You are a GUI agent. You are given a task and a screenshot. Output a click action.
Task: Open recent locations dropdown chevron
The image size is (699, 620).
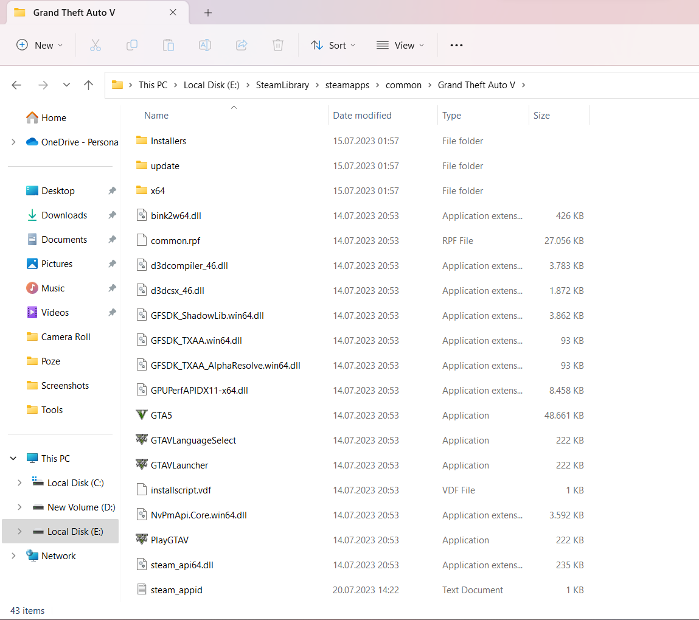point(66,85)
